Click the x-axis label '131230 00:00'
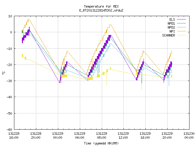195x146 pixels. pyautogui.click(x=189, y=136)
